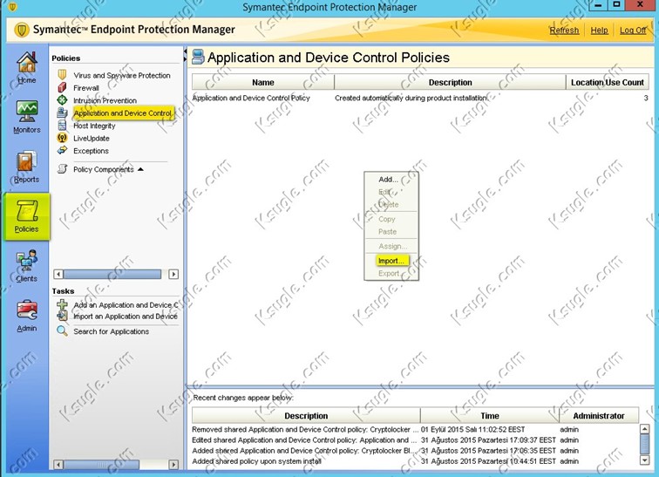Image resolution: width=659 pixels, height=477 pixels.
Task: Choose Export from the context menu
Action: 390,274
